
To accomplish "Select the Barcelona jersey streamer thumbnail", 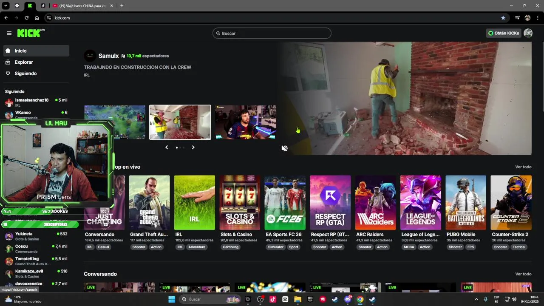I will (246, 122).
